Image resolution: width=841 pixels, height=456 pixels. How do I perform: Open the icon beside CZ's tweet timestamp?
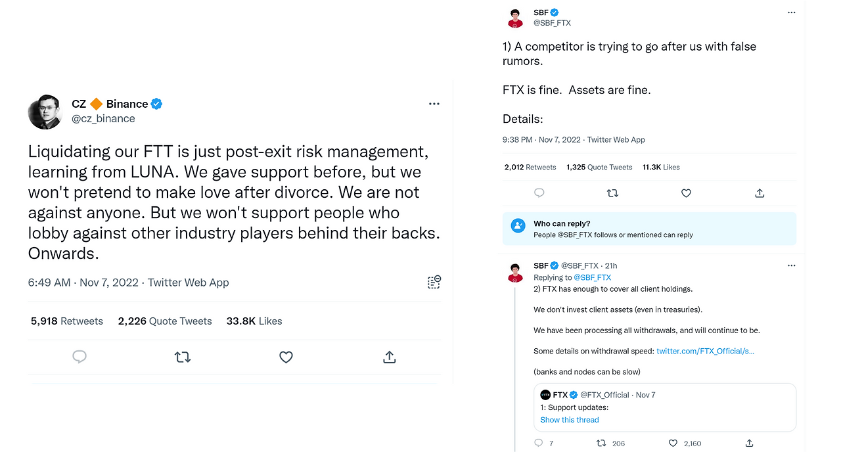pyautogui.click(x=434, y=283)
